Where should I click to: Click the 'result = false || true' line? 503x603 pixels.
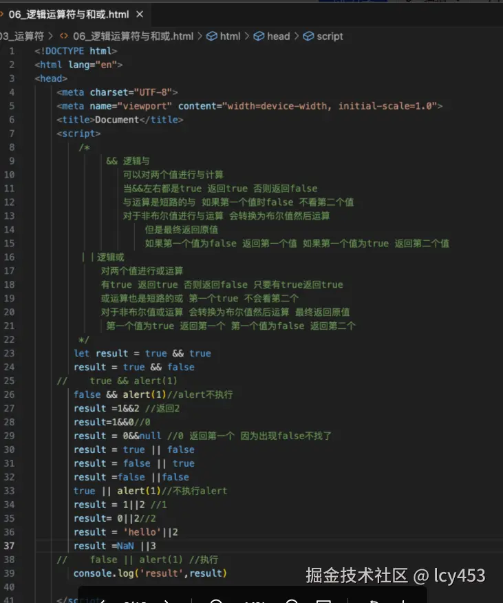[x=133, y=463]
